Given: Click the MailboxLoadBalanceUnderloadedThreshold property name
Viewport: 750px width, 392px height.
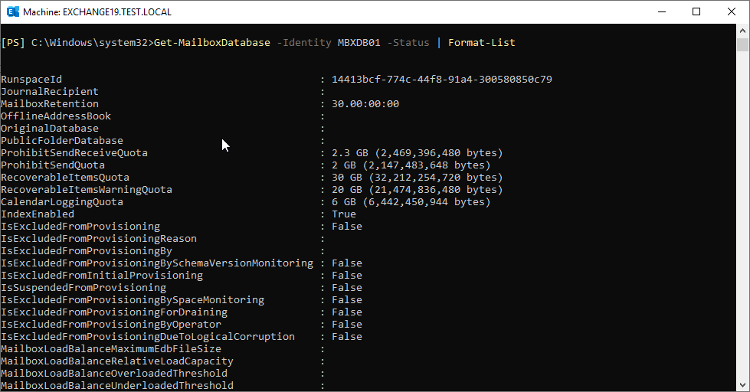Looking at the screenshot, I should (x=117, y=385).
